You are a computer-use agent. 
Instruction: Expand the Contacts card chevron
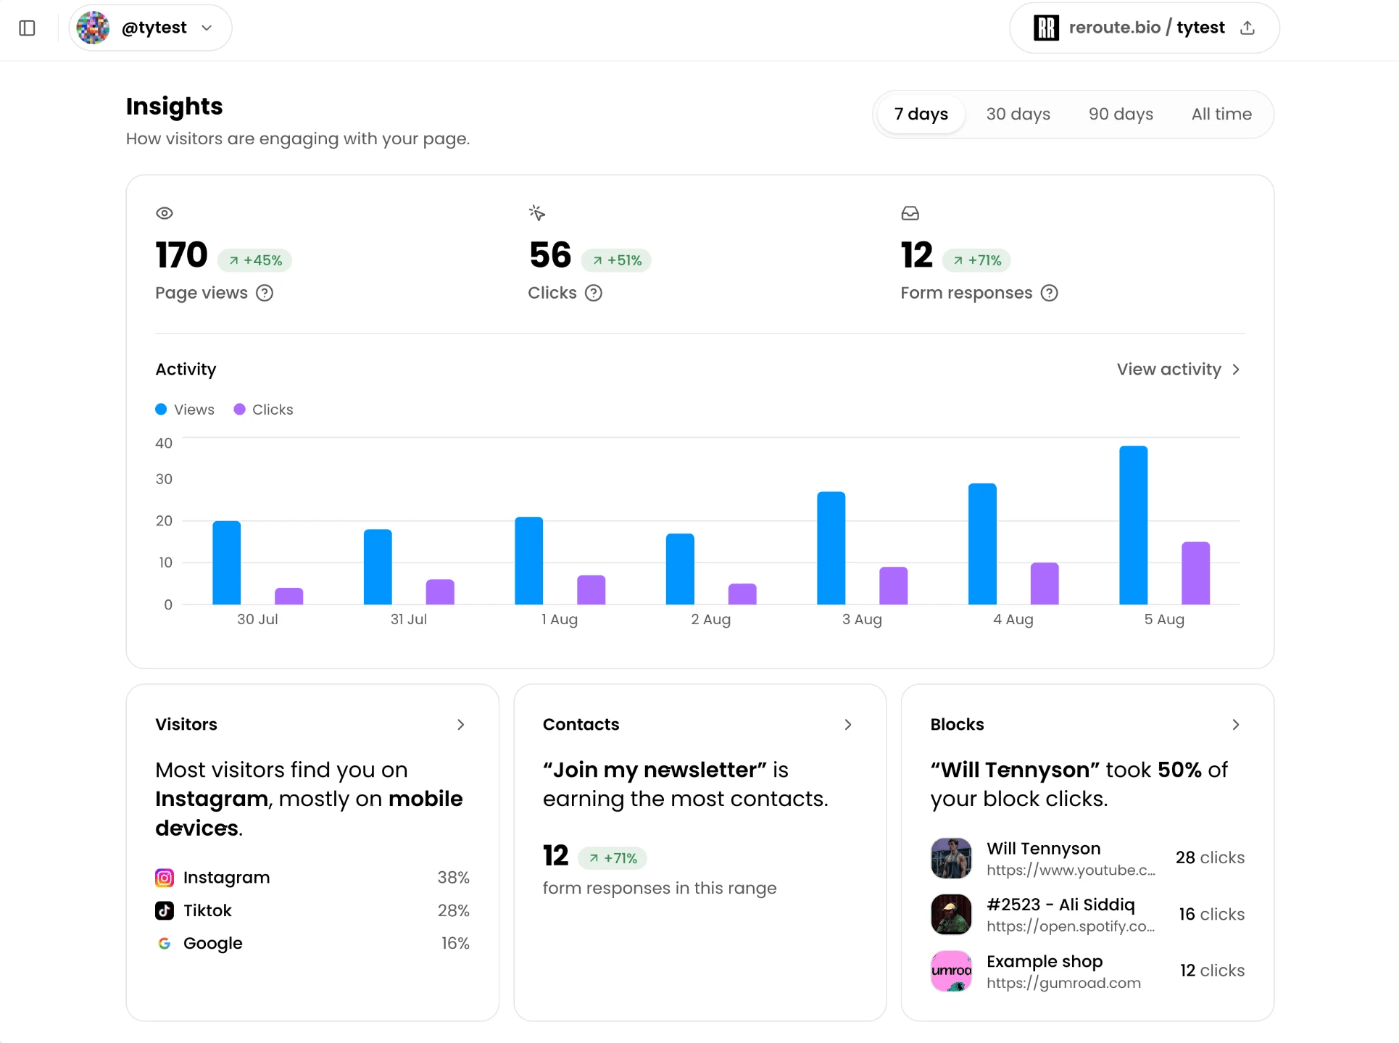coord(848,725)
